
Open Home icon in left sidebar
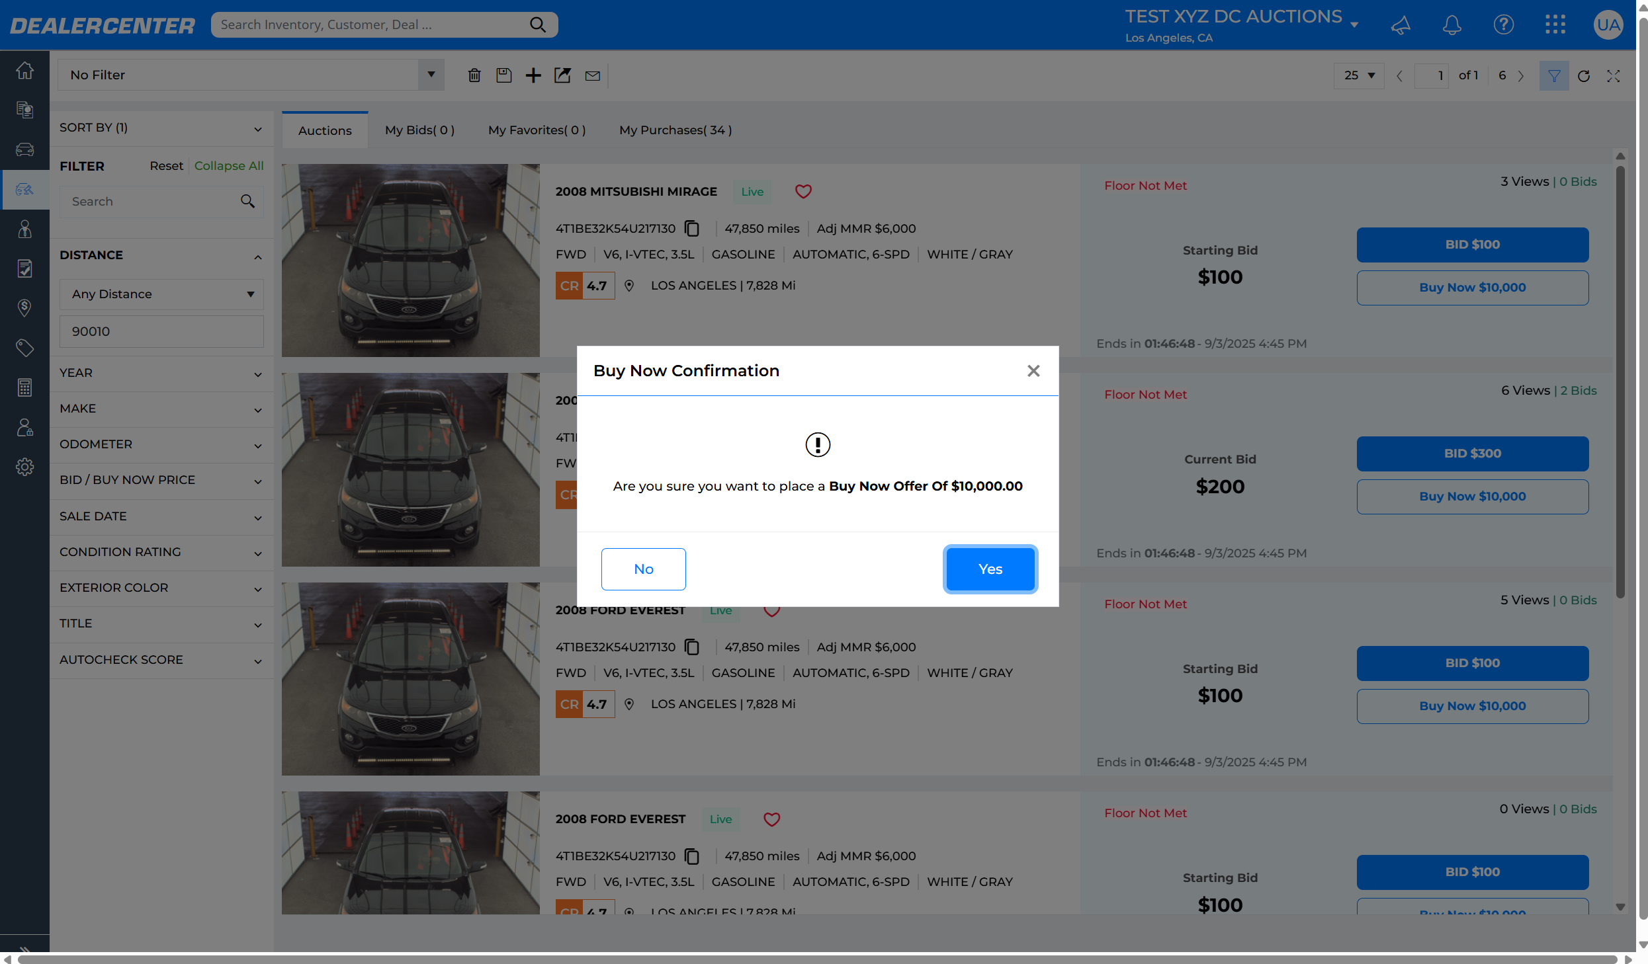(24, 70)
